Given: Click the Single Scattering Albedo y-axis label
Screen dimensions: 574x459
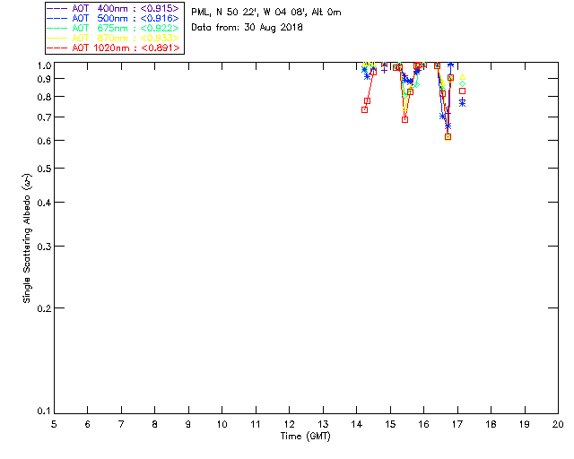Looking at the screenshot, I should 27,238.
